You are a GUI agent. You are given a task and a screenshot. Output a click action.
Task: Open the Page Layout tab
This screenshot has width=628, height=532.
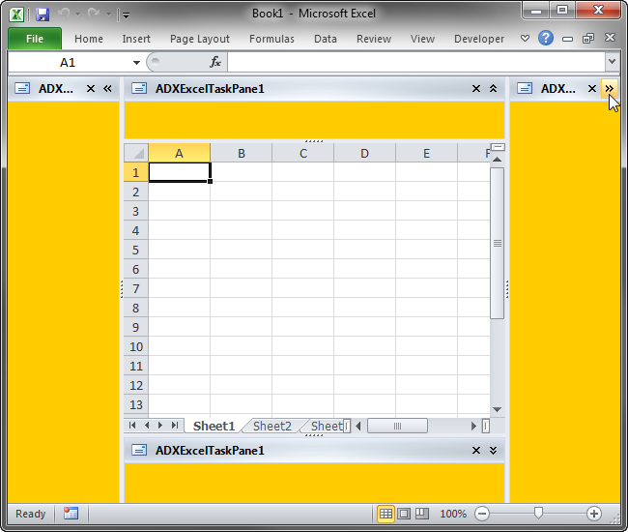[199, 39]
